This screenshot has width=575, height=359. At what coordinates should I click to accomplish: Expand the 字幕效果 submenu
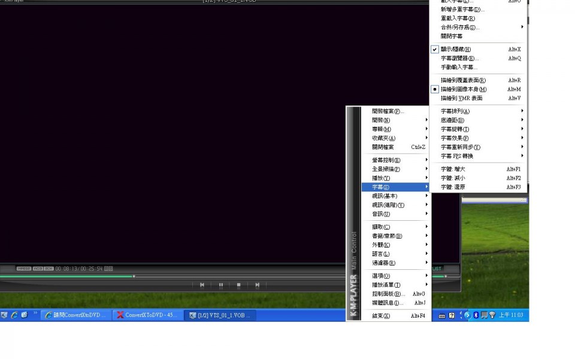click(455, 138)
